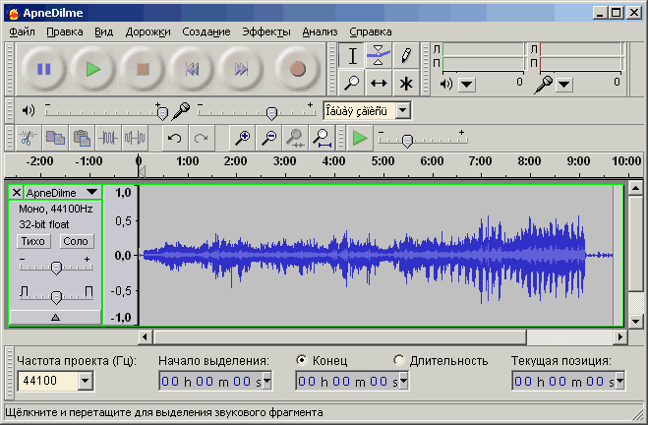Open the ApneDilme track menu dropdown
This screenshot has height=425, width=648.
click(91, 192)
